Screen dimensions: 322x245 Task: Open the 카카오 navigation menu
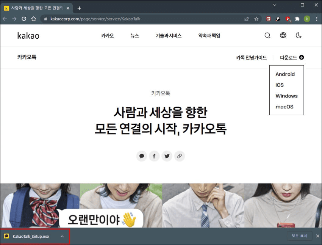(108, 36)
